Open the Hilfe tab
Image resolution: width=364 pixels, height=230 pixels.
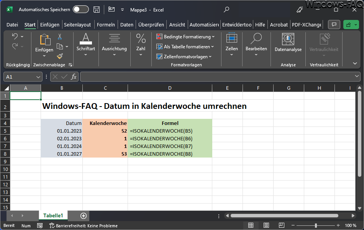pyautogui.click(x=260, y=25)
